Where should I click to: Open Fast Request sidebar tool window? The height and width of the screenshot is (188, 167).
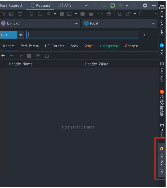pos(162,160)
